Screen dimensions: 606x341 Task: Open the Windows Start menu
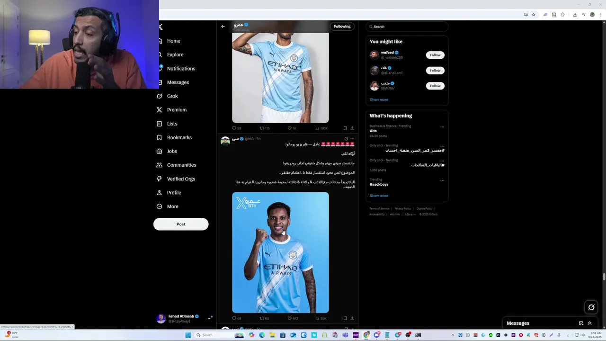(x=188, y=335)
